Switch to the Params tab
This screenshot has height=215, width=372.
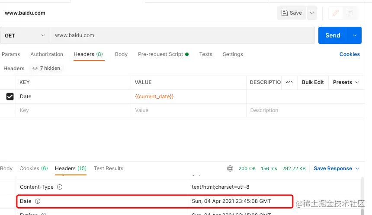click(11, 54)
